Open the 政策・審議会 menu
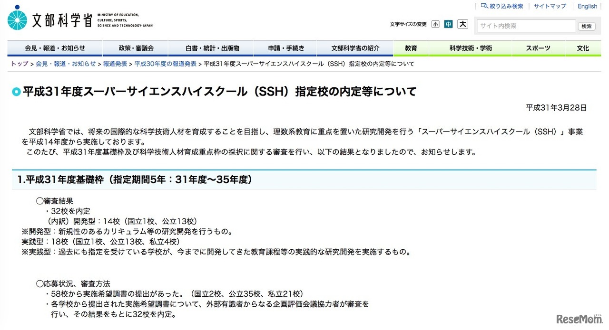609x330 pixels. click(137, 48)
